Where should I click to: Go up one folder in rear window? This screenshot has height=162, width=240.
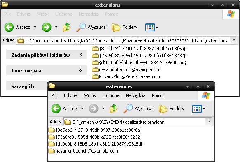(66, 27)
